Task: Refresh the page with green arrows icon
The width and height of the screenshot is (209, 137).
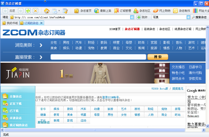Action: tap(28, 11)
